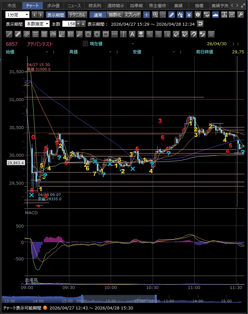
Task: Choose the pentagon shape drawing tool
Action: point(88,34)
